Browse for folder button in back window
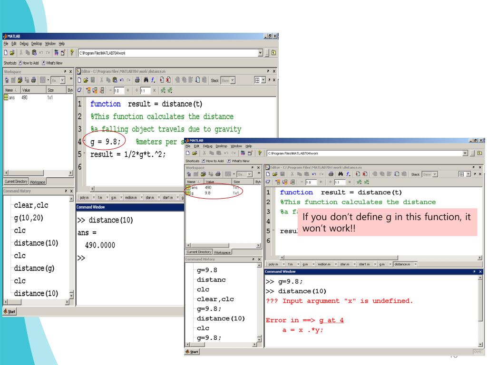This screenshot has width=487, height=365. 267,53
